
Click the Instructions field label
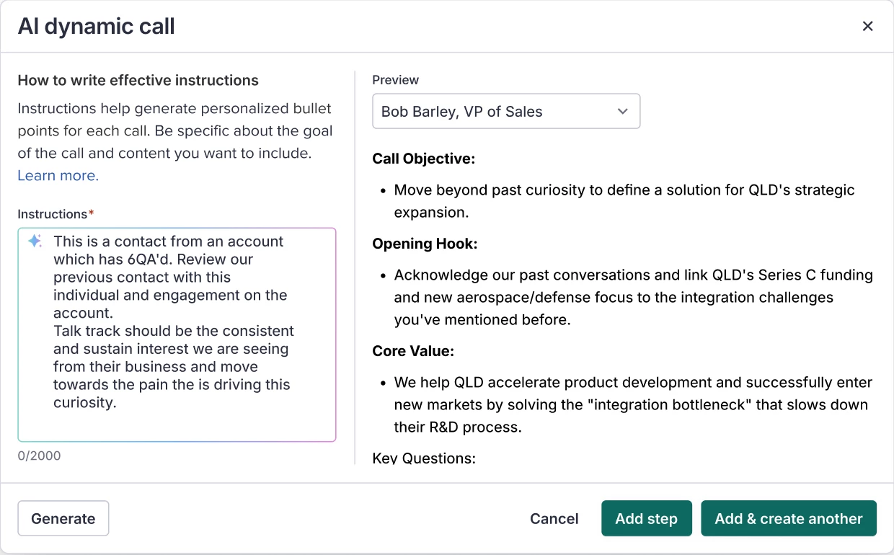(x=52, y=214)
